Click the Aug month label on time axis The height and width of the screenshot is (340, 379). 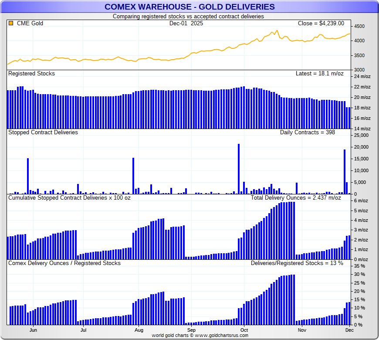coord(139,330)
